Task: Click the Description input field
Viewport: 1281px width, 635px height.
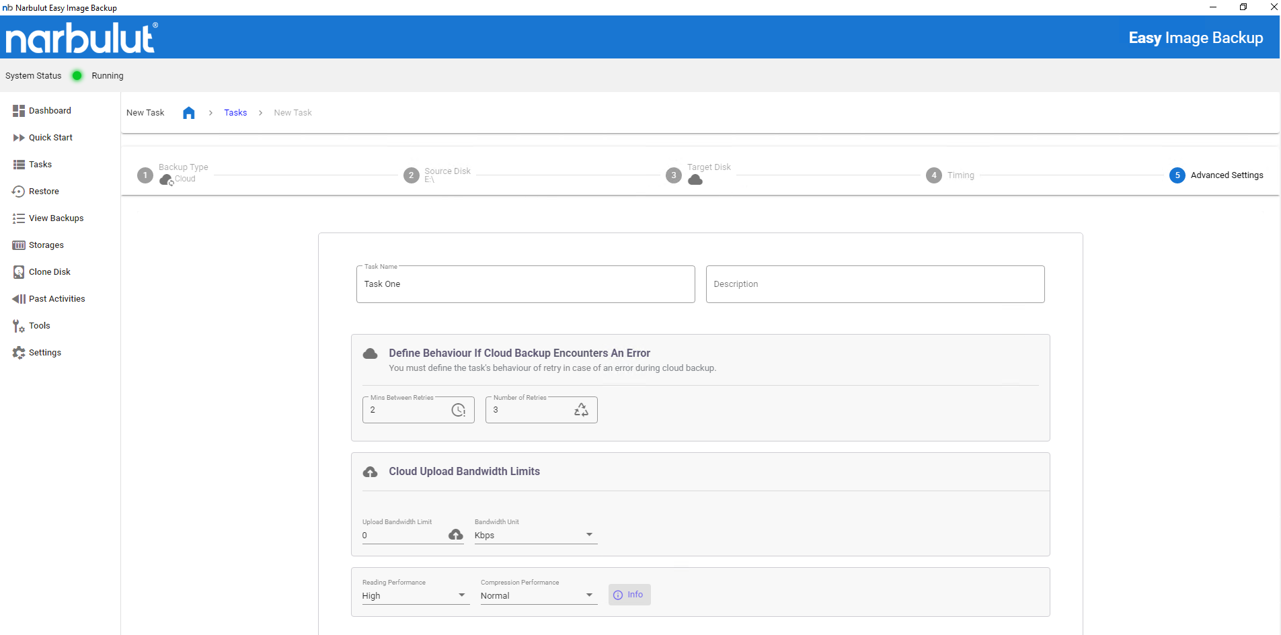Action: click(874, 284)
